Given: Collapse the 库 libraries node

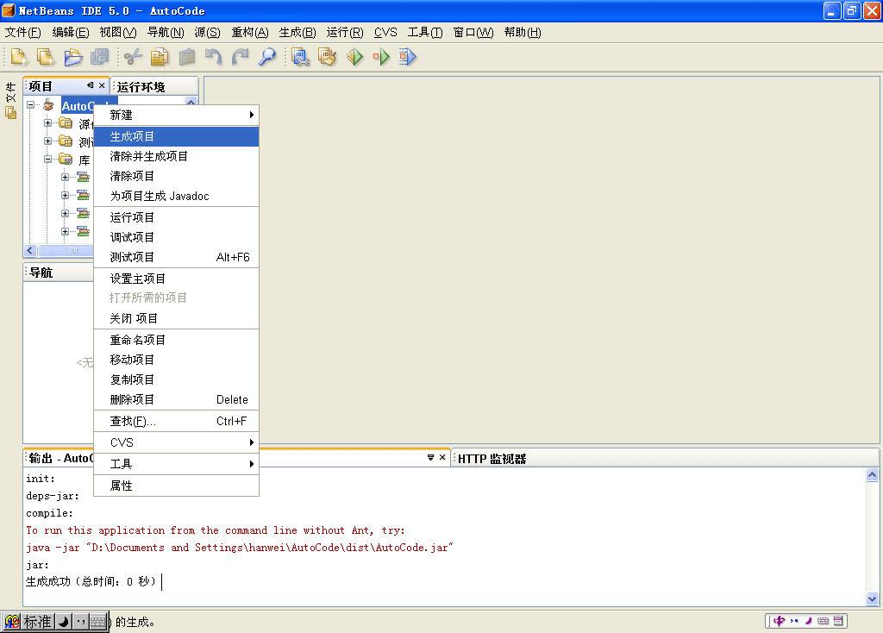Looking at the screenshot, I should pyautogui.click(x=48, y=160).
